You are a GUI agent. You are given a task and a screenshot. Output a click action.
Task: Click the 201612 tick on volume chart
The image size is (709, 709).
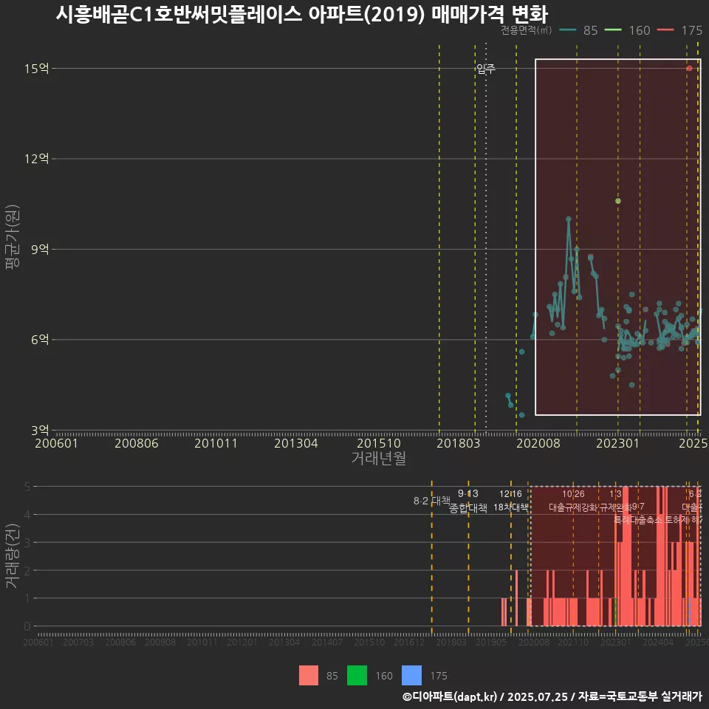pyautogui.click(x=408, y=642)
